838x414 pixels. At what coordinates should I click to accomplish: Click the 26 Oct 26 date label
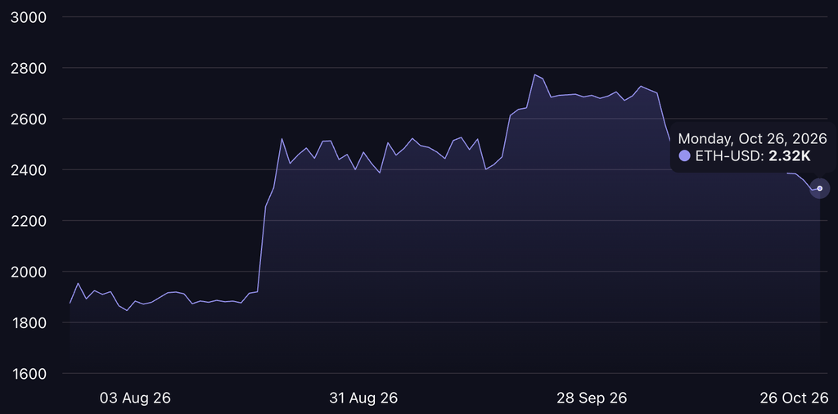click(794, 398)
